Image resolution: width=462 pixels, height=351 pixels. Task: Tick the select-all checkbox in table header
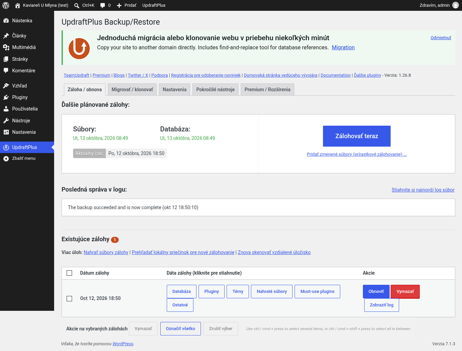[x=69, y=273]
